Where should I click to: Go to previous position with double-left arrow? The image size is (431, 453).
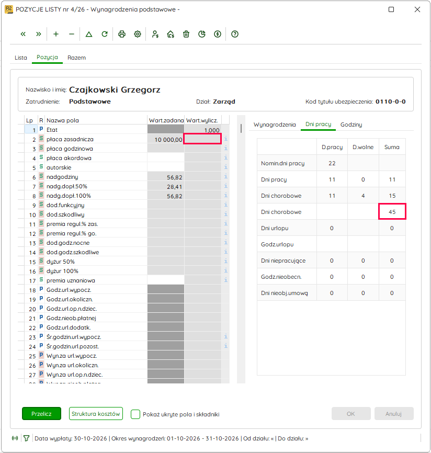(x=23, y=34)
